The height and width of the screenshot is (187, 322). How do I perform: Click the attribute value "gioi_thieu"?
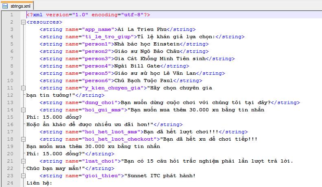click(101, 176)
